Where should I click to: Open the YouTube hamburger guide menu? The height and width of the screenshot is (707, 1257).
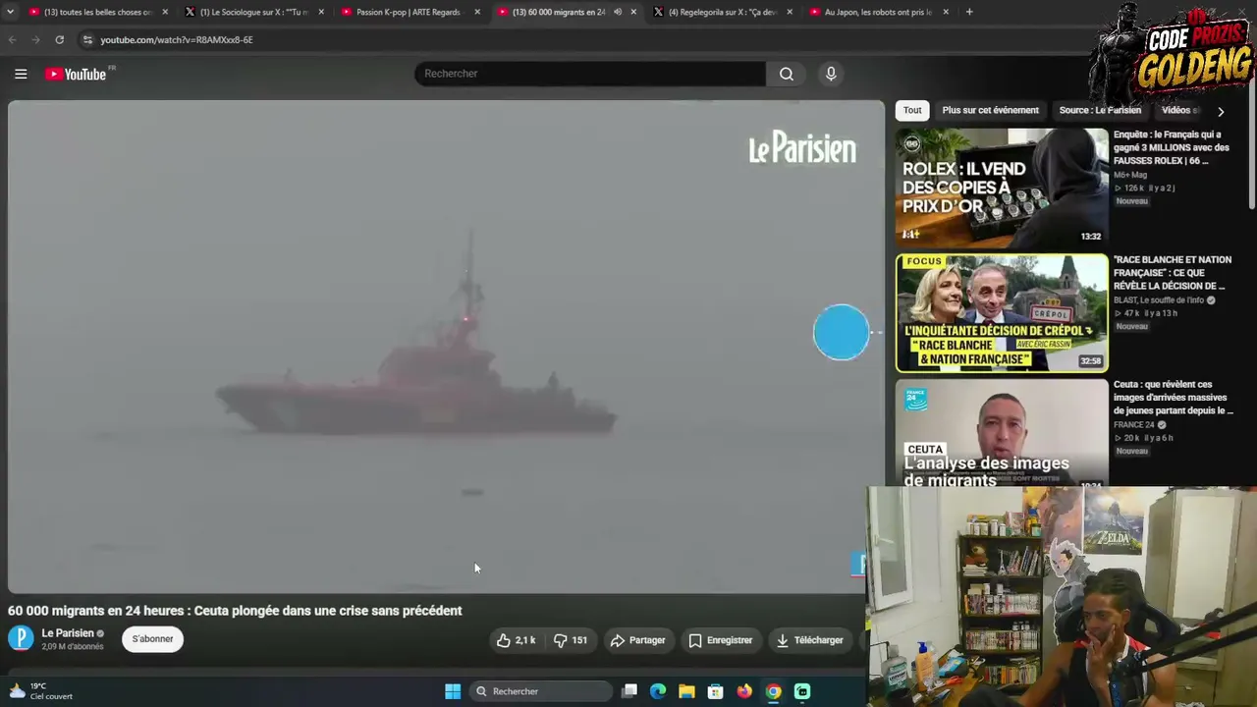pos(21,74)
